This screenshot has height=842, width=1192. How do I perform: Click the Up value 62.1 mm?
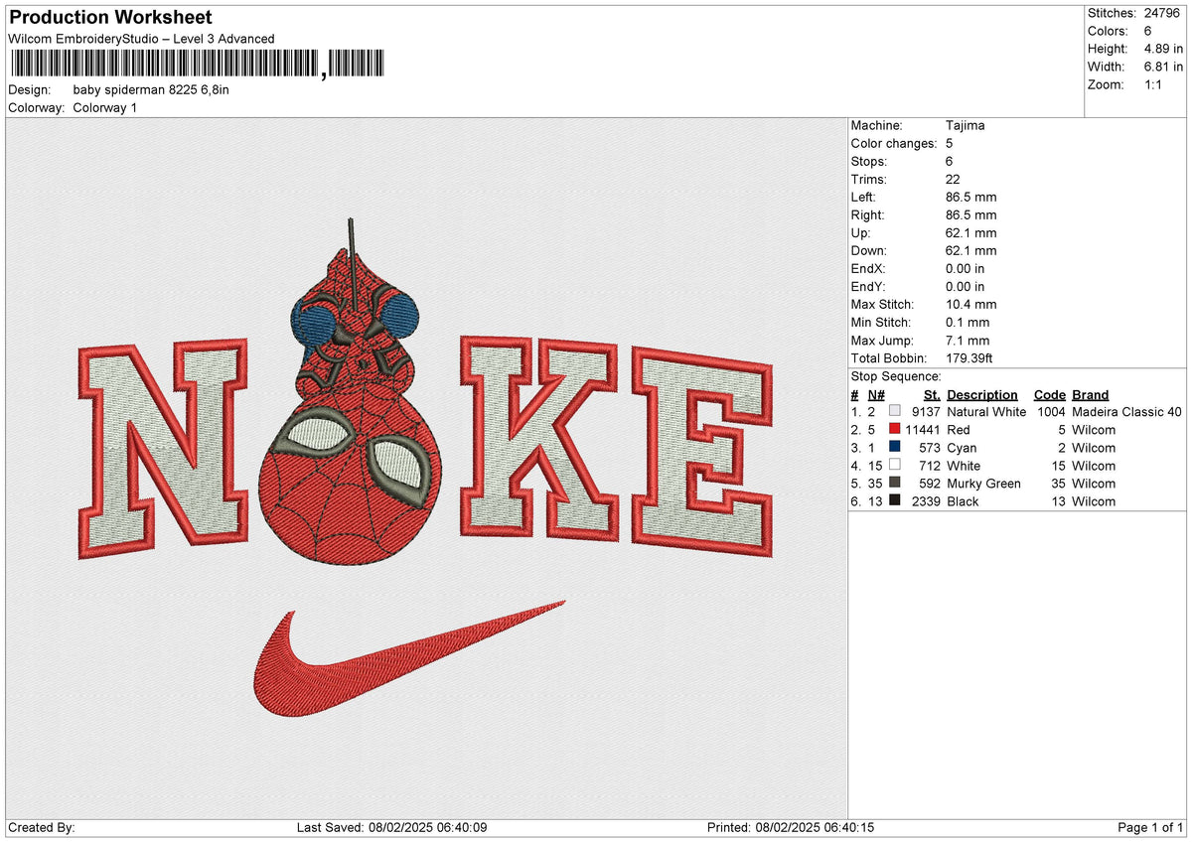tap(971, 233)
